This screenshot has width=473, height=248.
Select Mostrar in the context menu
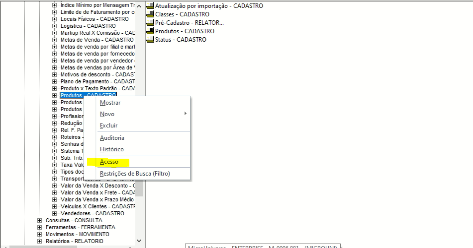point(110,103)
